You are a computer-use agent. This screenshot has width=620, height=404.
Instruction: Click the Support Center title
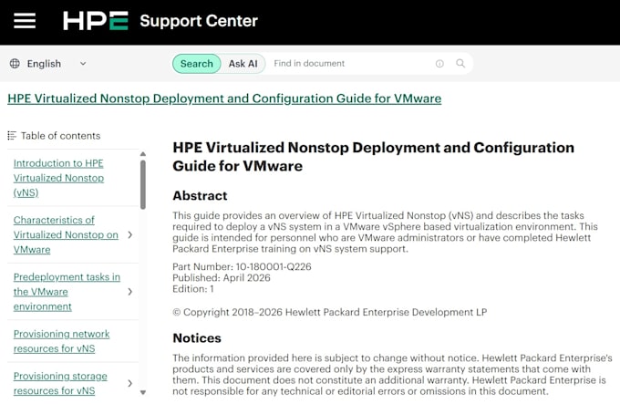coord(199,21)
